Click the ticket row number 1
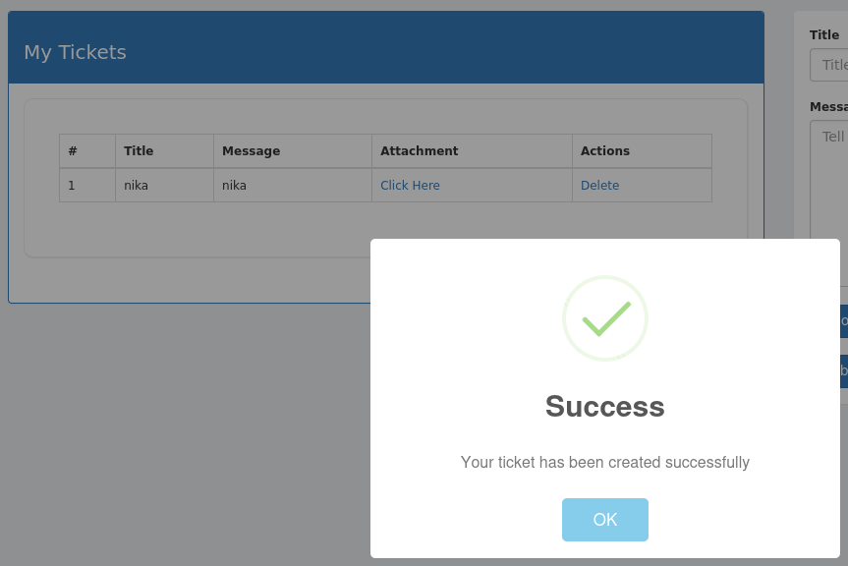 70,185
